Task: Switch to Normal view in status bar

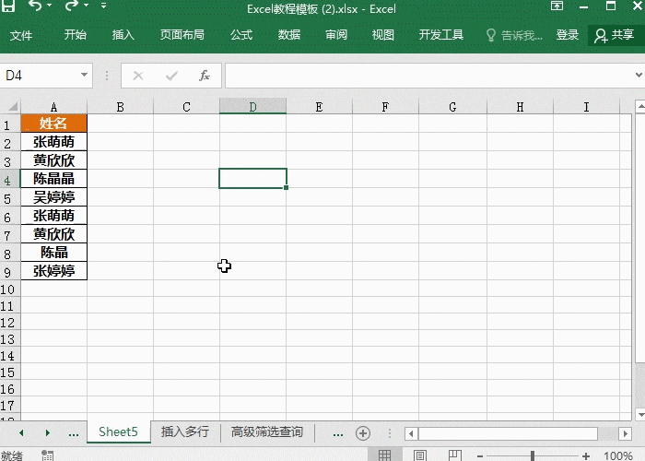Action: click(x=385, y=455)
